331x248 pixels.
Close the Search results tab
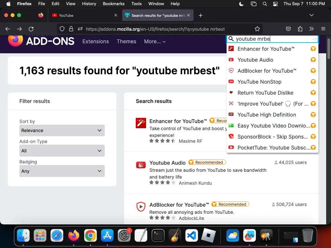tap(188, 15)
